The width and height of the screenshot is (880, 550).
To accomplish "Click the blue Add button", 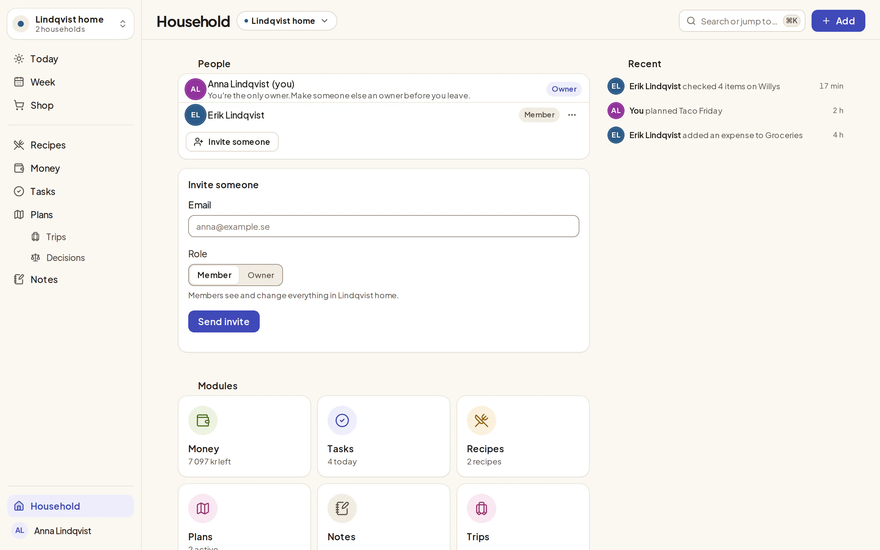I will click(838, 21).
